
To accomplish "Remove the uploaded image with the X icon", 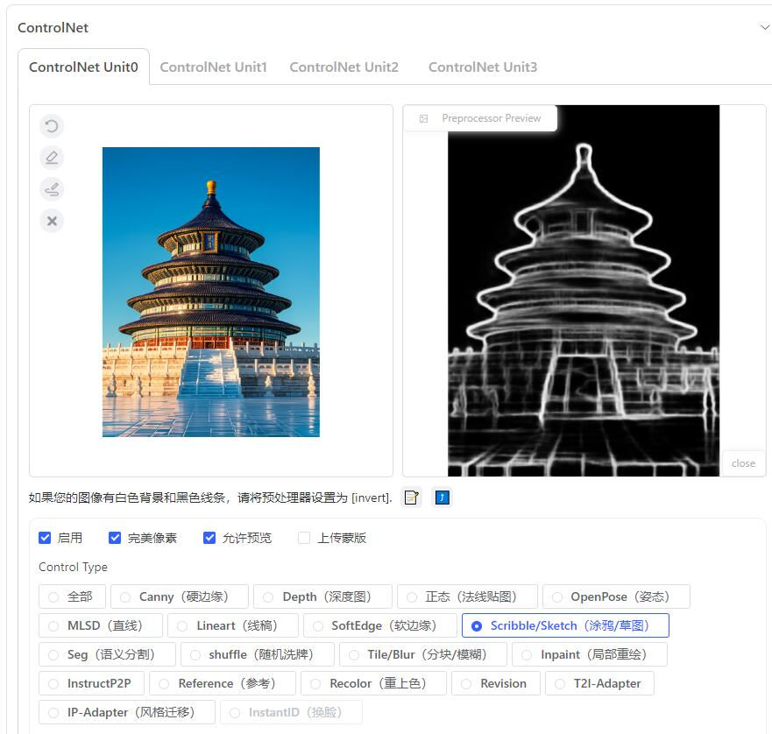I will (52, 221).
